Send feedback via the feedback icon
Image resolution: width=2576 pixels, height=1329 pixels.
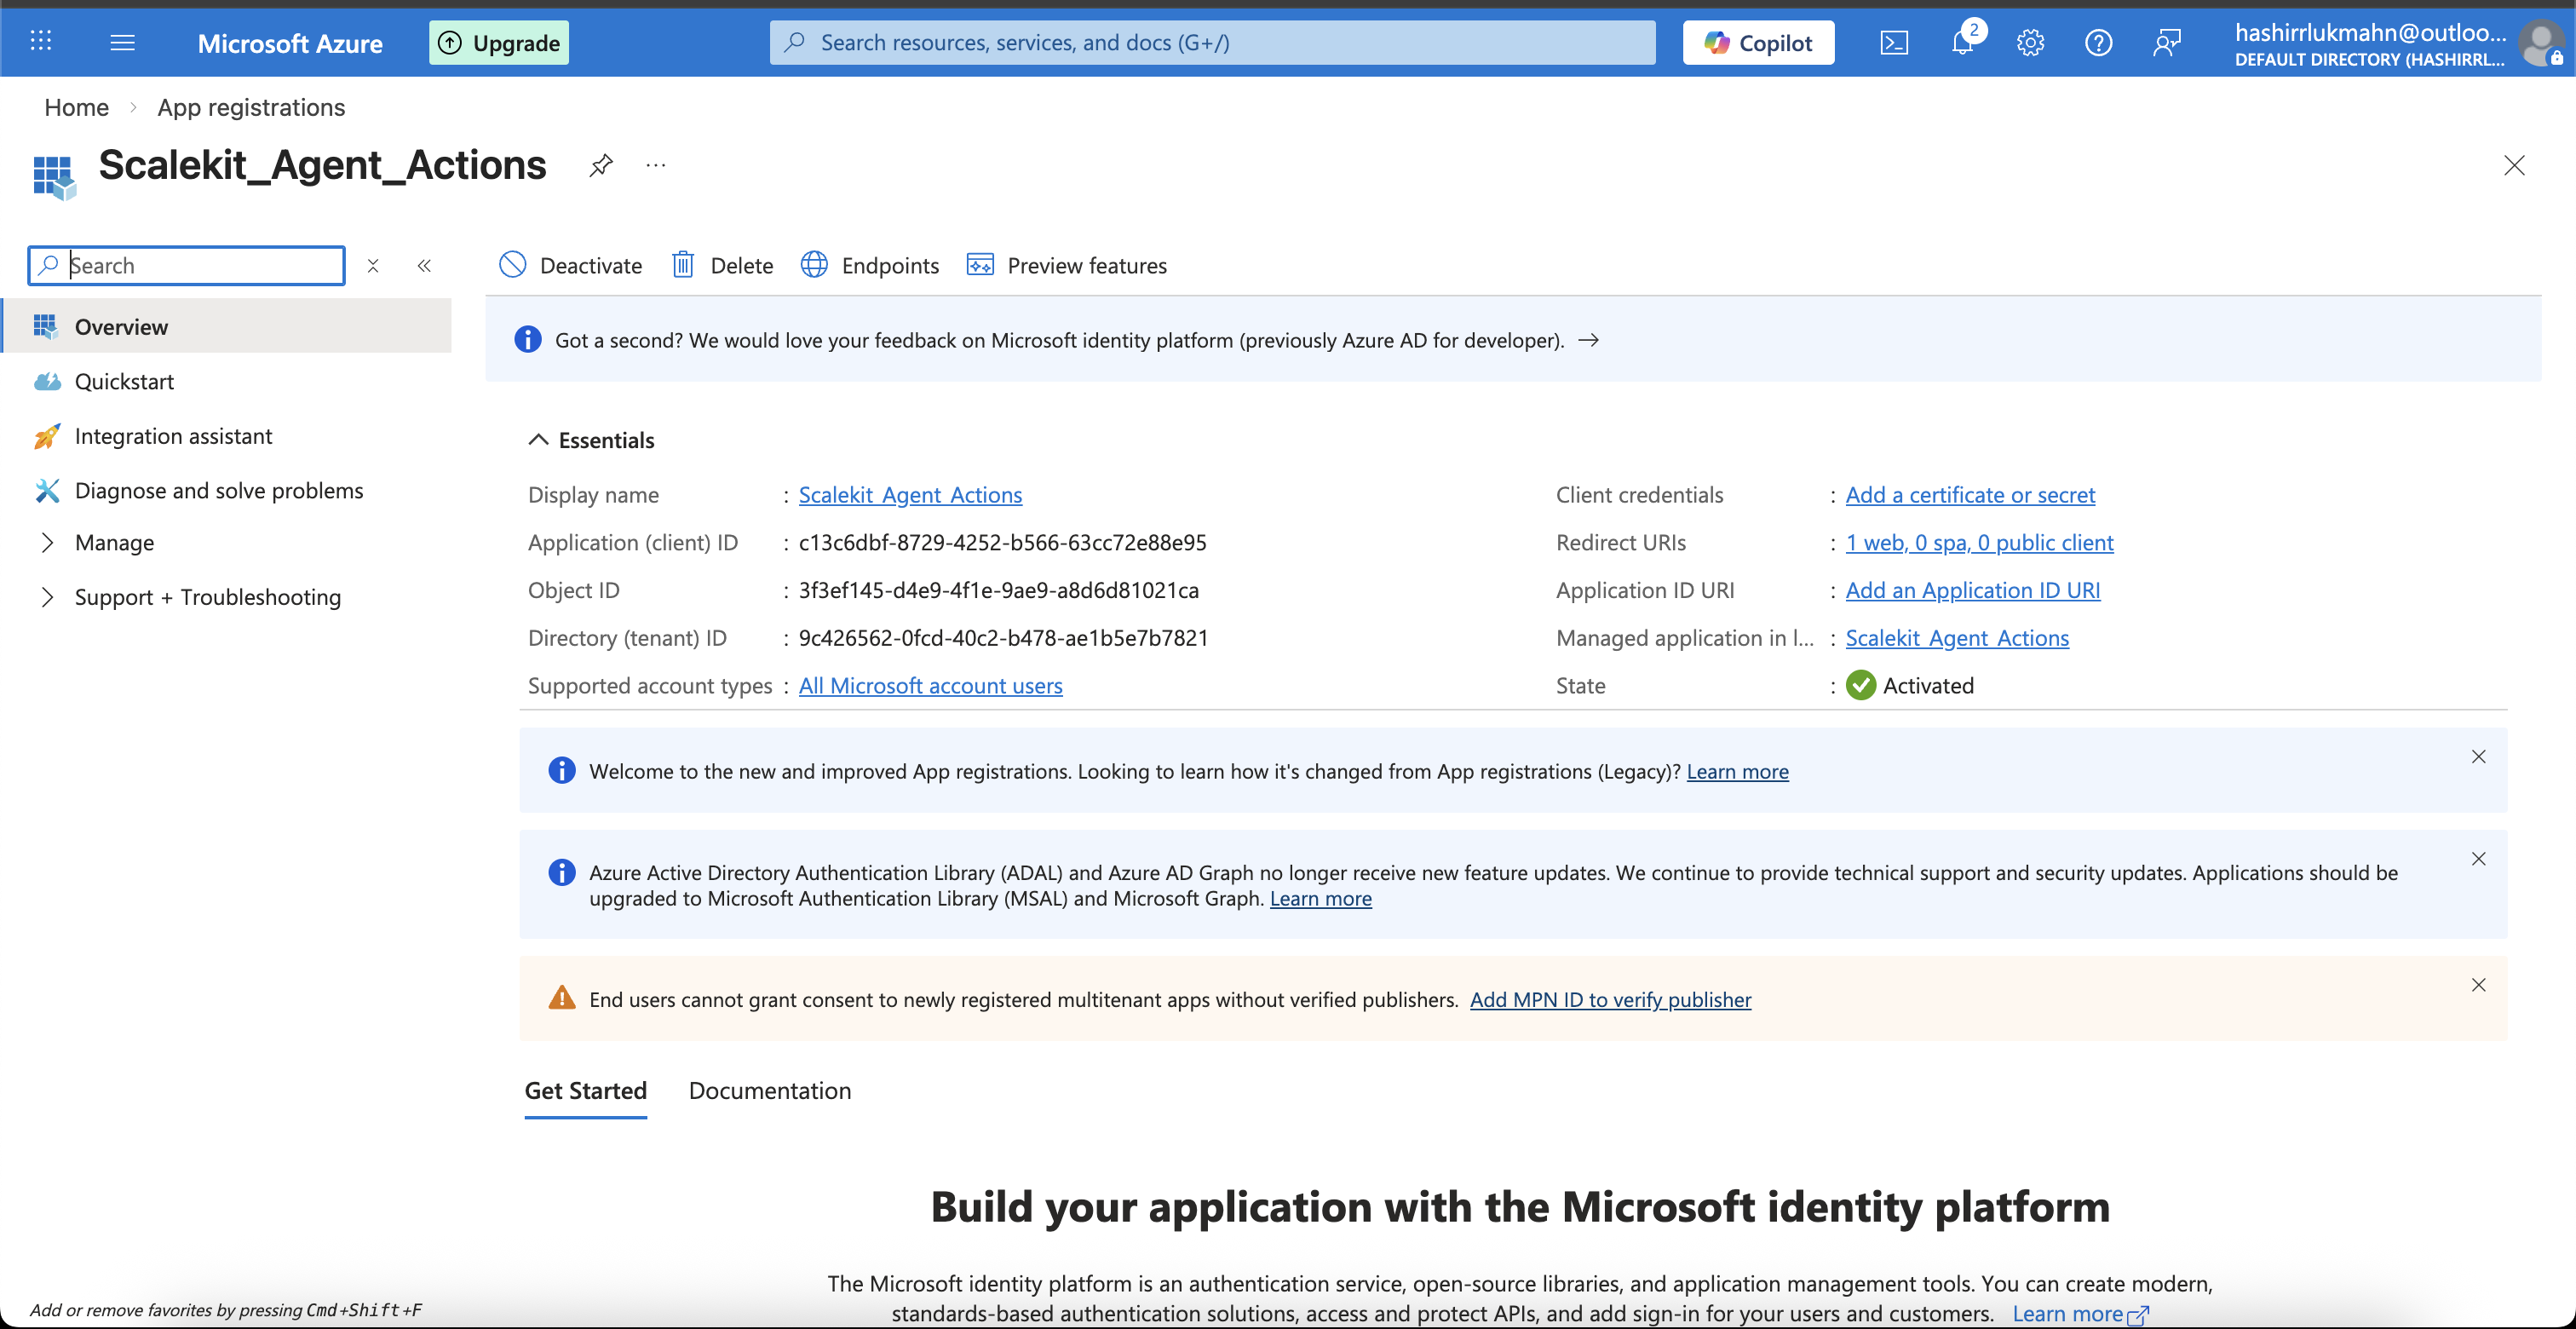tap(2167, 42)
